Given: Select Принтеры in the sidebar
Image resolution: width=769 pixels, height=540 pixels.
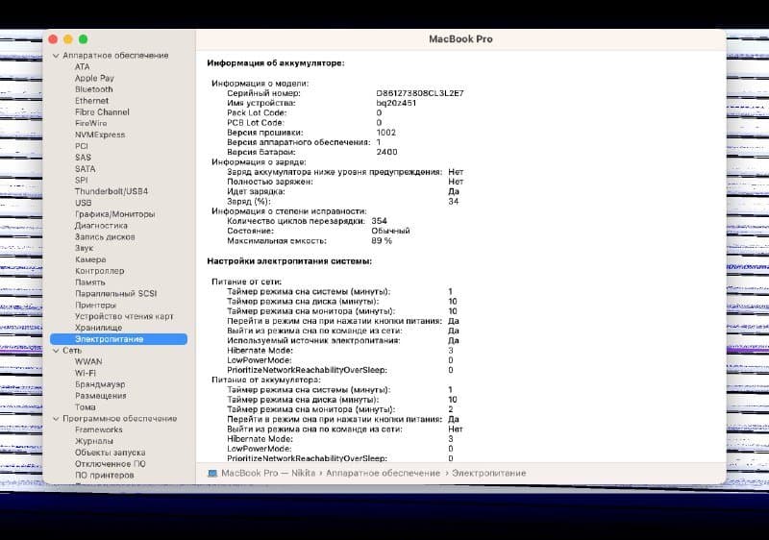Looking at the screenshot, I should tap(95, 305).
